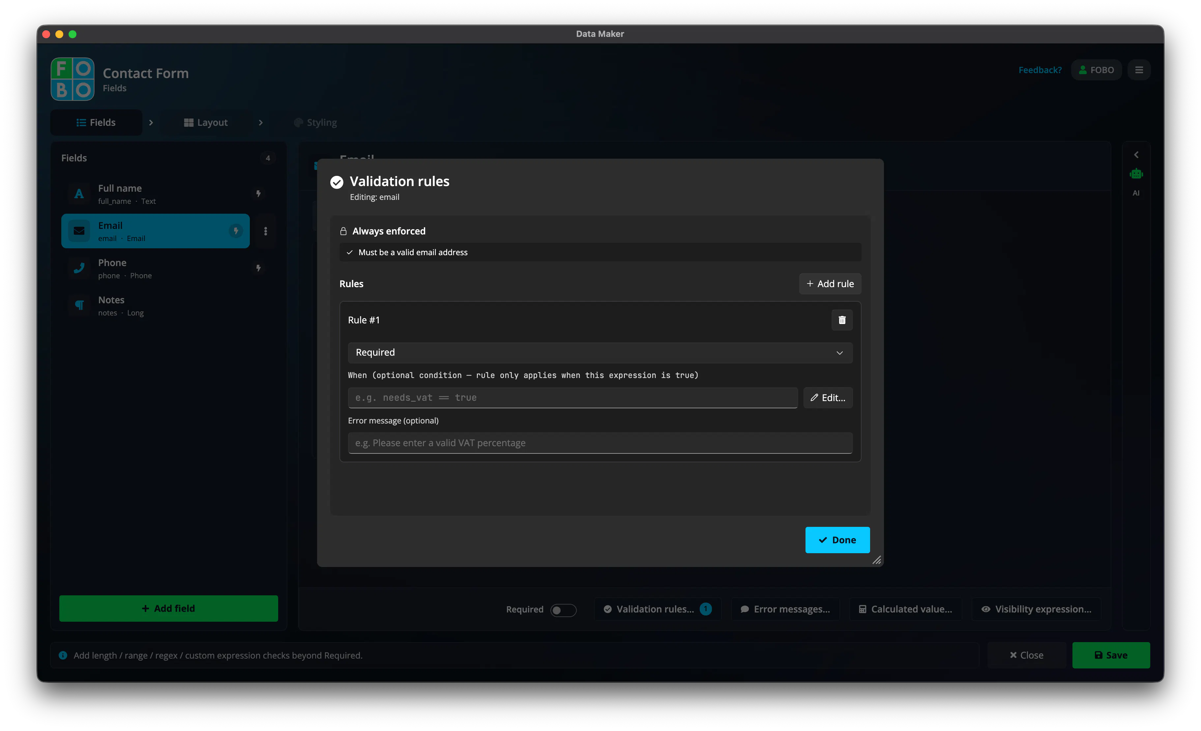
Task: Click the Contact Form title
Action: 146,73
